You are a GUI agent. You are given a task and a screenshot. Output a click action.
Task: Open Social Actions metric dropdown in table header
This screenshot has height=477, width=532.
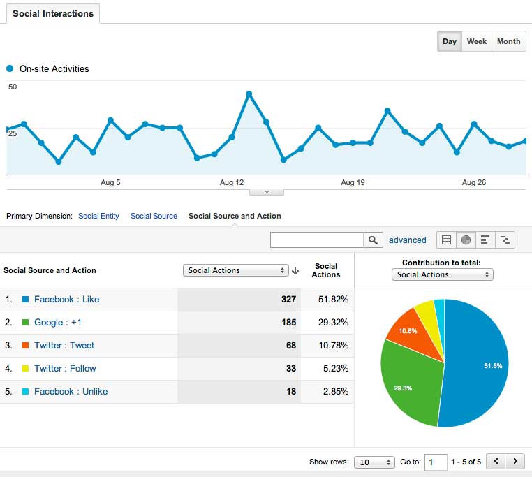235,270
